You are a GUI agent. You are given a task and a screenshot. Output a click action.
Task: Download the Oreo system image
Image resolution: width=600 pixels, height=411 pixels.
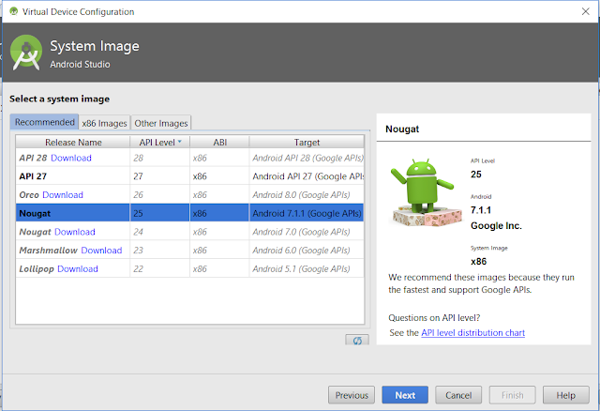(x=63, y=195)
